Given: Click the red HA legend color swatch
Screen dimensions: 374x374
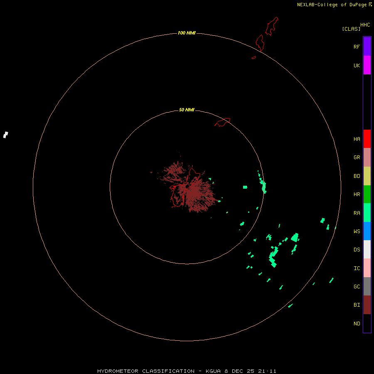Looking at the screenshot, I should [367, 139].
